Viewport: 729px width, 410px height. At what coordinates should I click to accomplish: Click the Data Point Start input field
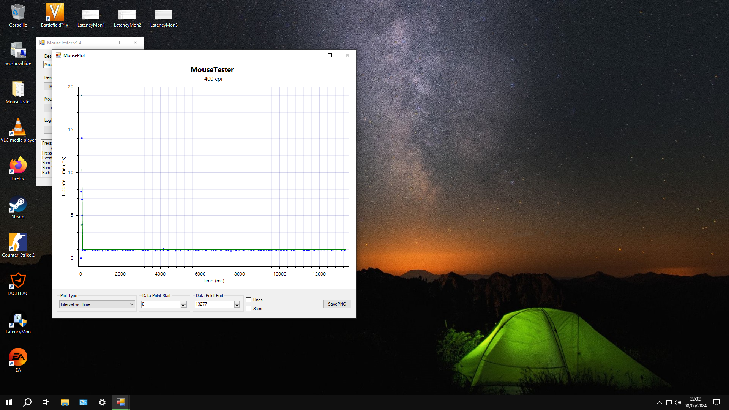tap(160, 304)
